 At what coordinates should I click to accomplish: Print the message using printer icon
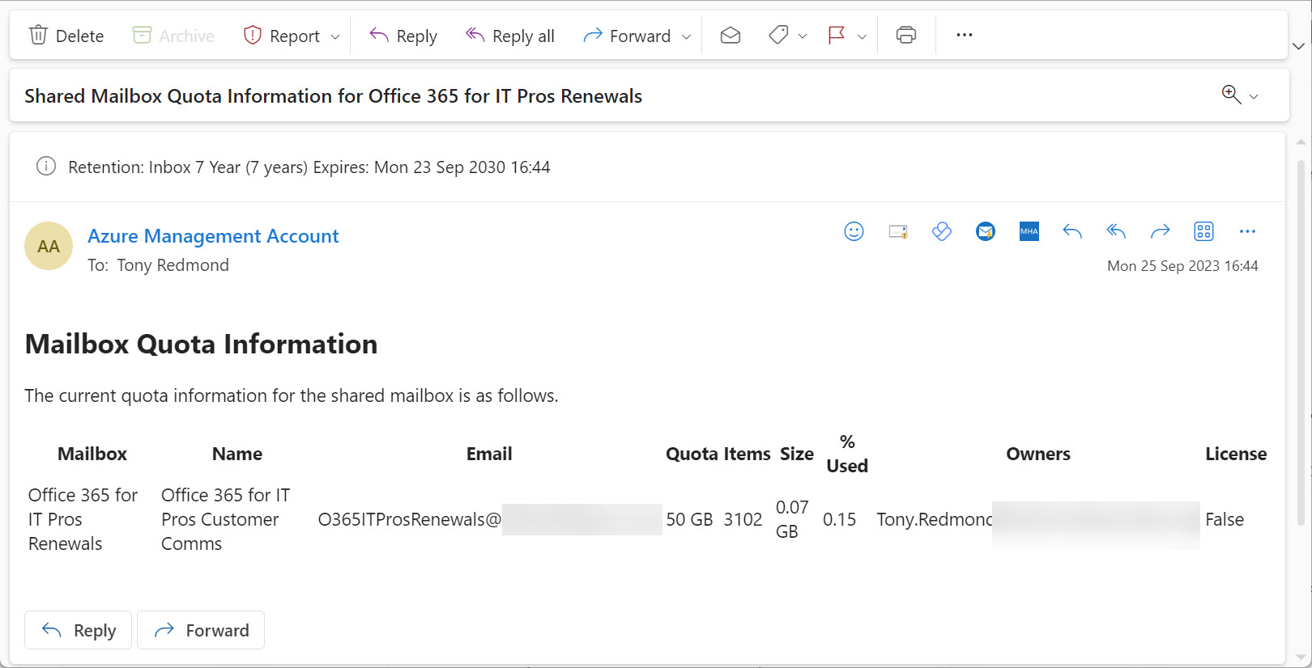pos(906,35)
